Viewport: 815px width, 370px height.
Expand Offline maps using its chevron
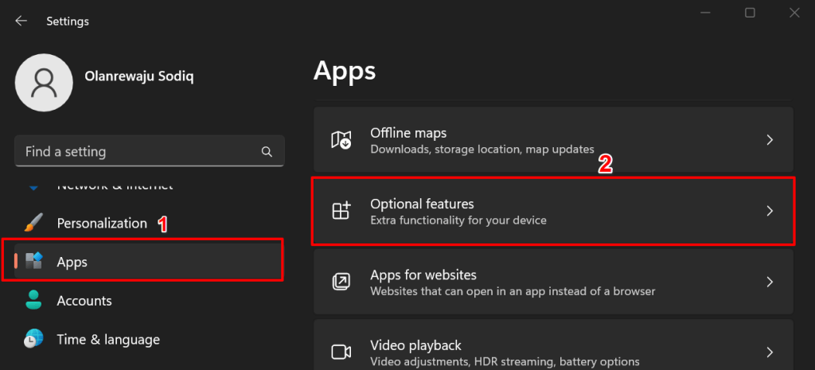[x=769, y=140]
